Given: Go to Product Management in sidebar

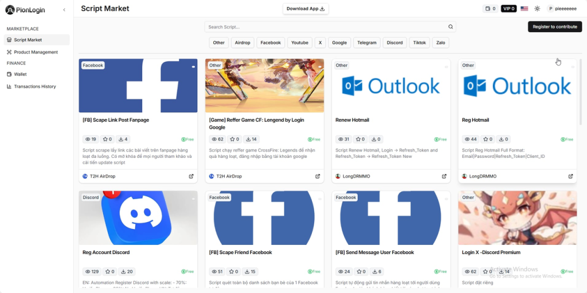Looking at the screenshot, I should pos(36,52).
